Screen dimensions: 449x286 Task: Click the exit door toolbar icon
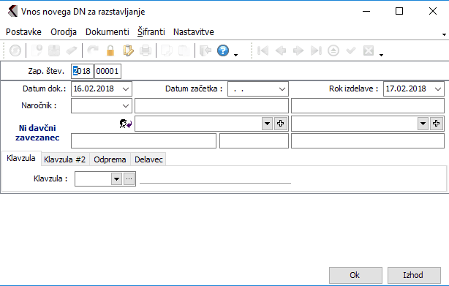click(x=205, y=50)
